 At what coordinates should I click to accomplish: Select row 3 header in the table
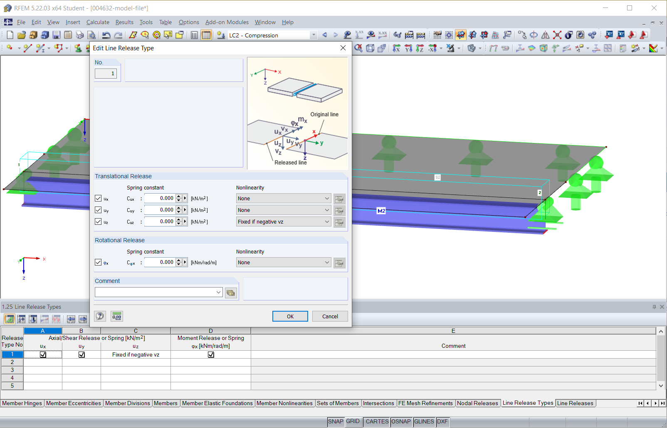point(12,370)
